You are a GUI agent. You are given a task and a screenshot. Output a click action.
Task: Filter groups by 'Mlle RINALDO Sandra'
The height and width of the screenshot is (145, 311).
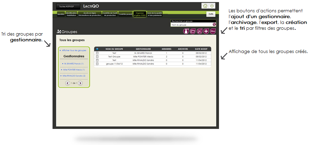(74, 76)
